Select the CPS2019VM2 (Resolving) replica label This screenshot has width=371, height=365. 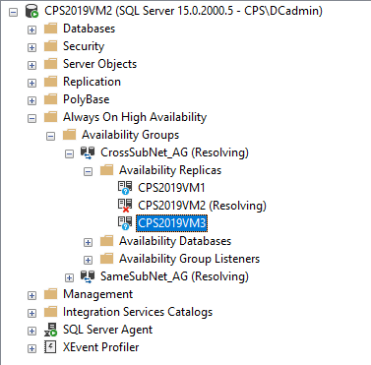tap(202, 206)
